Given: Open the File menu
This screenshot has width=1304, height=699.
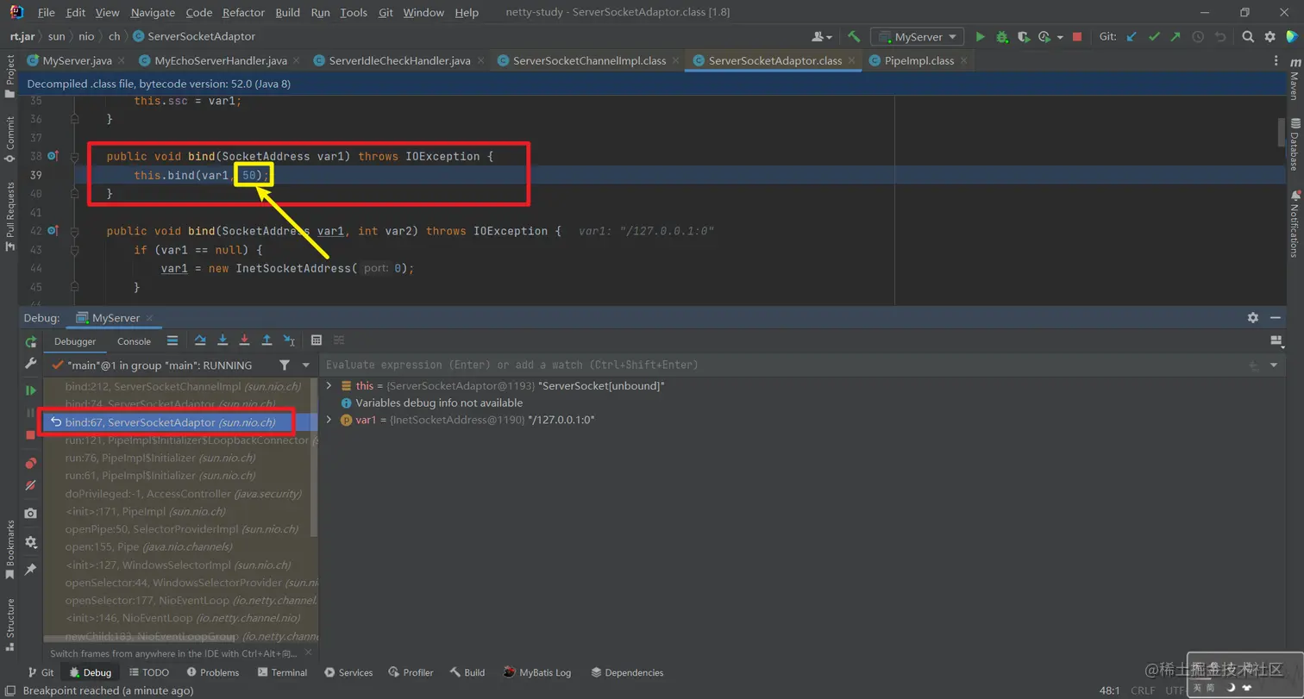Looking at the screenshot, I should coord(47,13).
